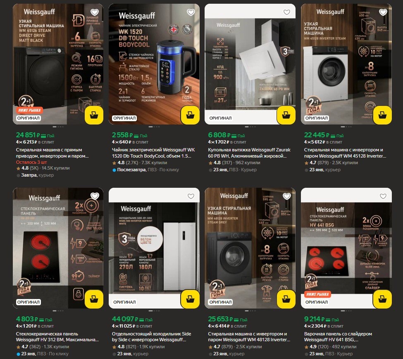Click the 24 851 ₽ Пэй price
The image size is (403, 359).
tap(35, 135)
